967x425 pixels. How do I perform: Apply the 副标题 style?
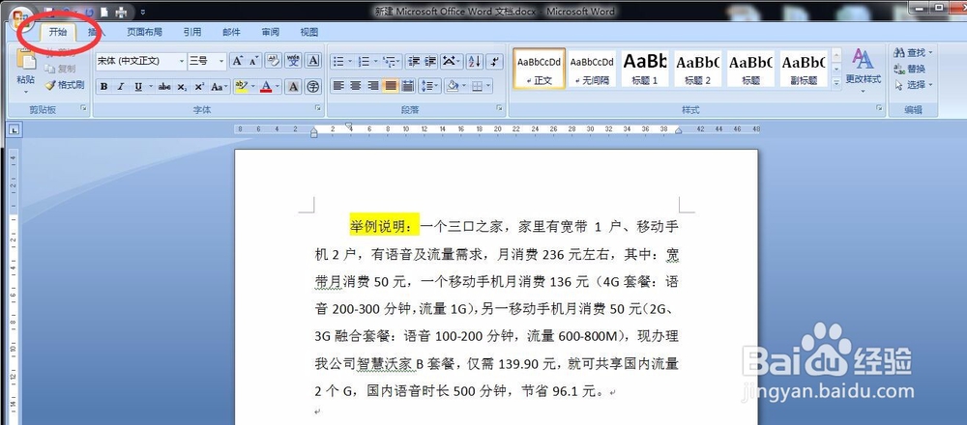point(805,69)
